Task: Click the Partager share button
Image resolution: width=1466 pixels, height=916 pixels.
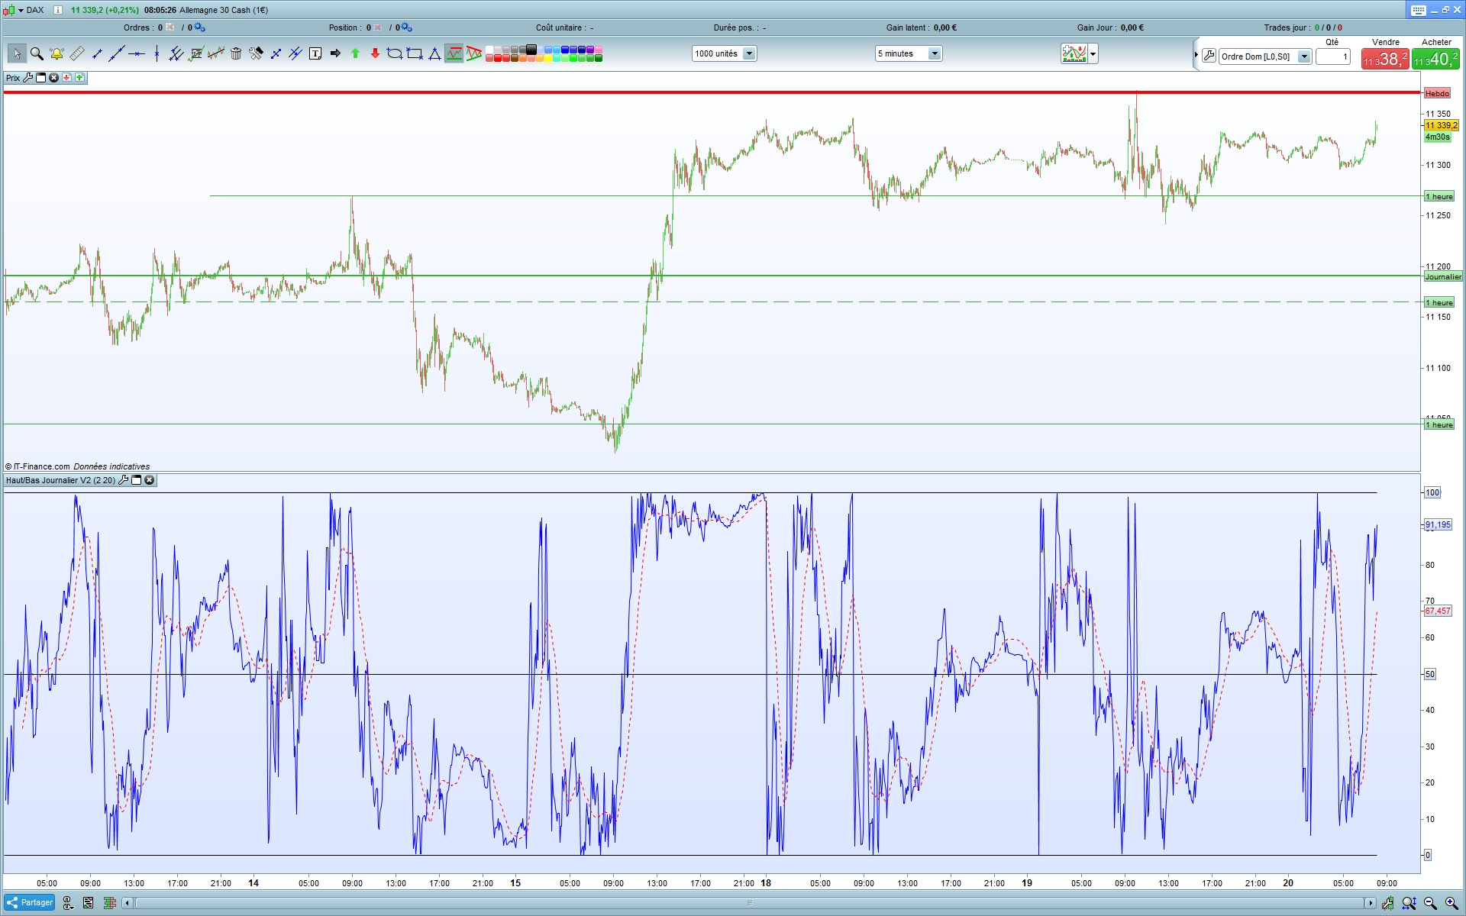Action: [30, 902]
